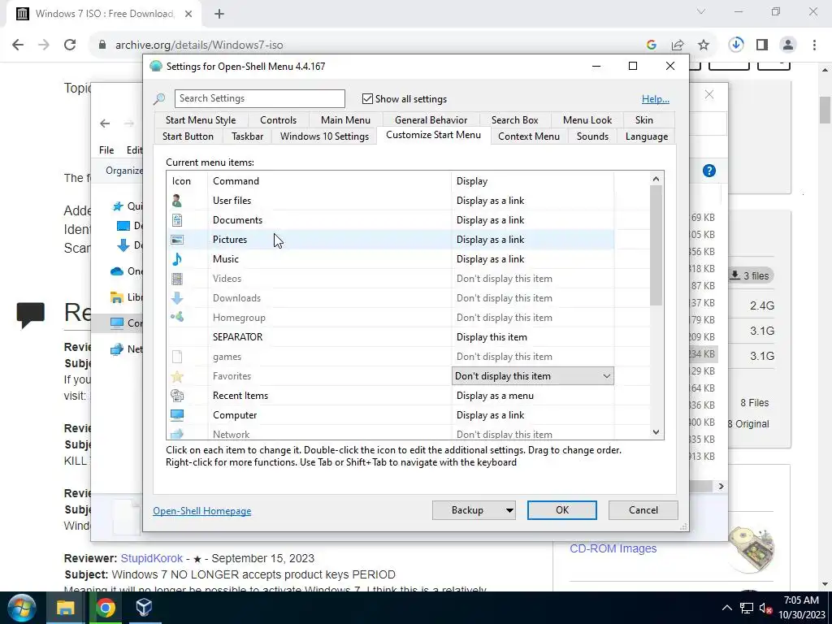Open Windows 10 Settings tab

(x=324, y=136)
